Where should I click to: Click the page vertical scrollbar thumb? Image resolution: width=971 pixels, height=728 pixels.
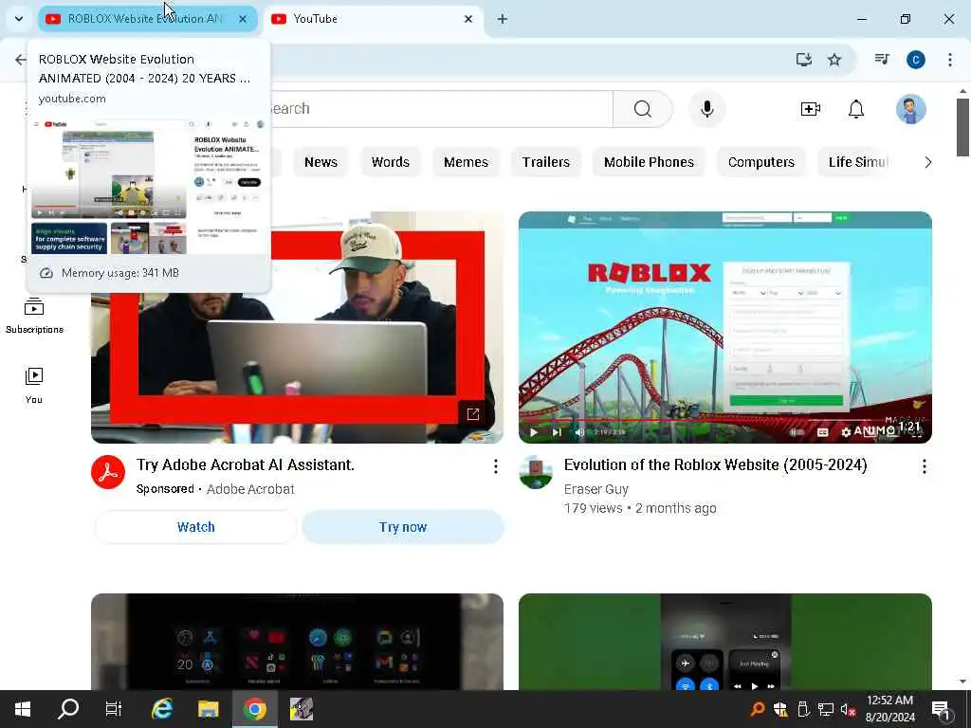pyautogui.click(x=962, y=127)
